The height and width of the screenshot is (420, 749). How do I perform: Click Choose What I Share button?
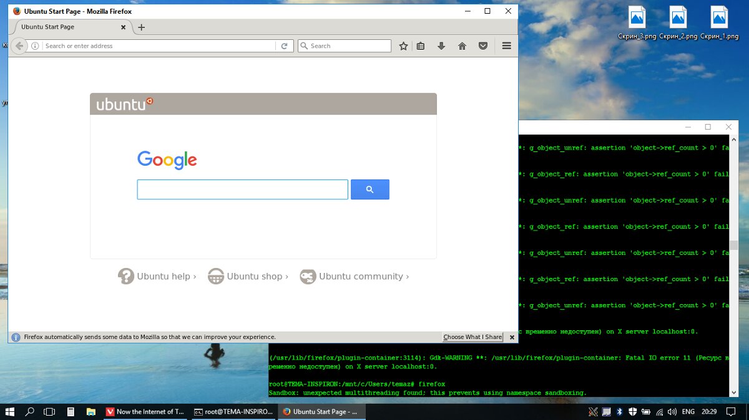[473, 336]
